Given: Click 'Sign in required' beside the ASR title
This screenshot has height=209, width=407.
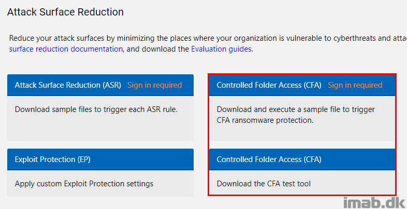Looking at the screenshot, I should point(154,85).
